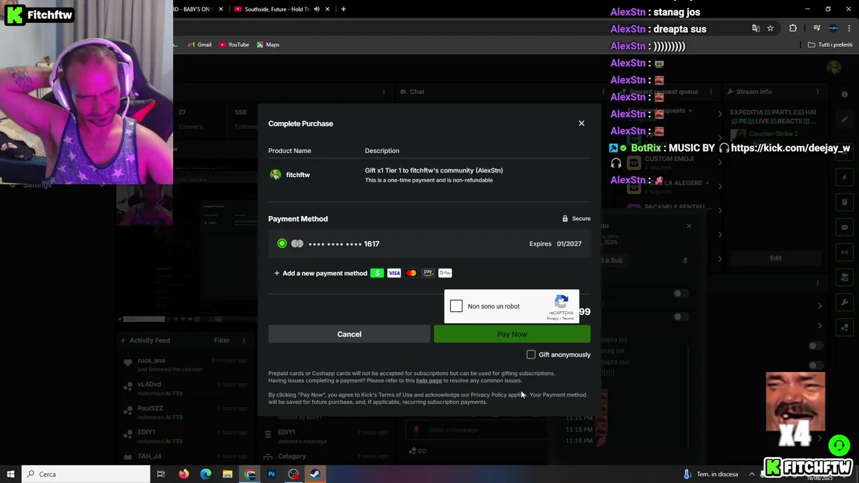The height and width of the screenshot is (483, 859).
Task: Click the green support chat bubble icon
Action: tap(838, 445)
